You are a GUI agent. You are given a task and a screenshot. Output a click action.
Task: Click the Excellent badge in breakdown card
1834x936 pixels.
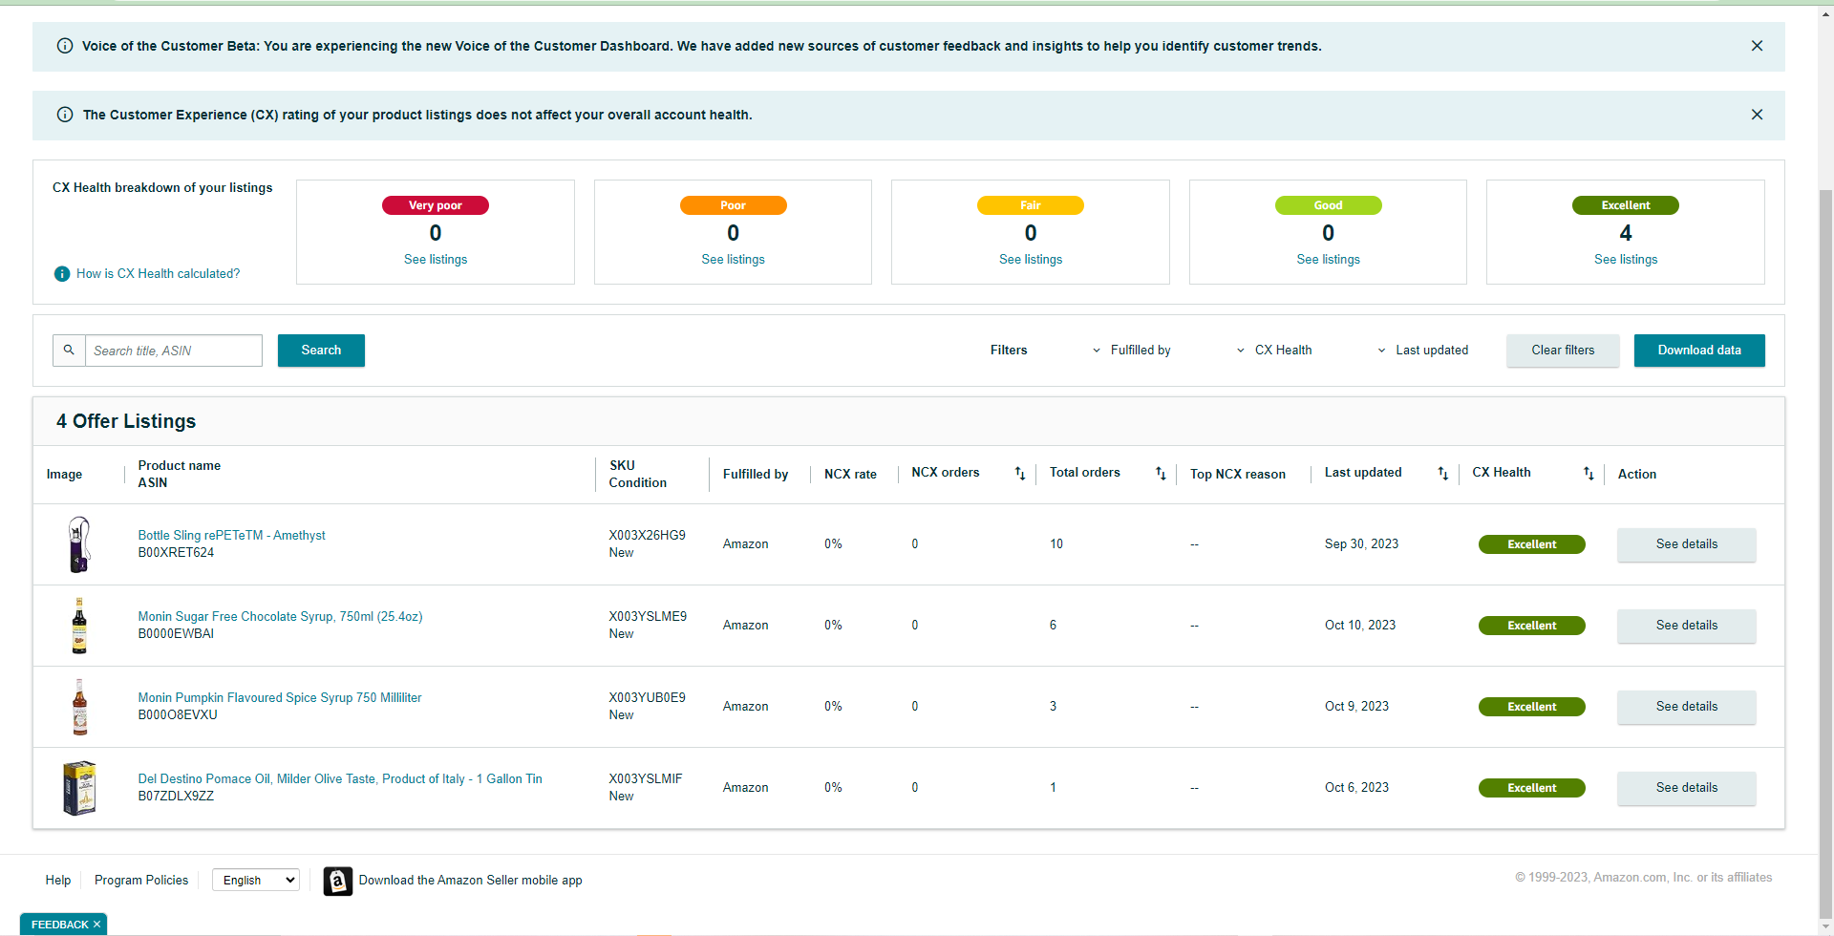pos(1626,205)
